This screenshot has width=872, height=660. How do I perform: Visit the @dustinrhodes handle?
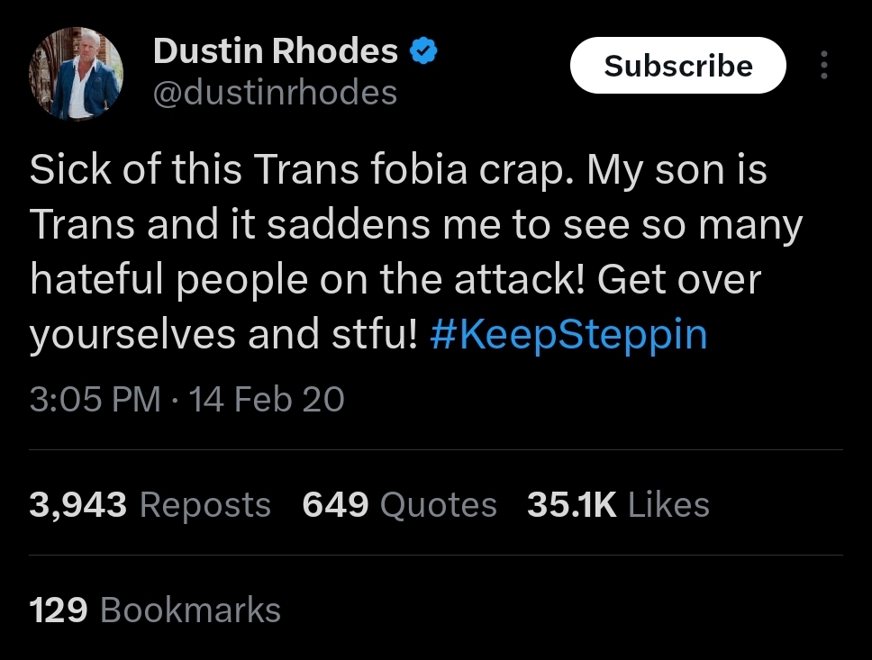point(276,93)
